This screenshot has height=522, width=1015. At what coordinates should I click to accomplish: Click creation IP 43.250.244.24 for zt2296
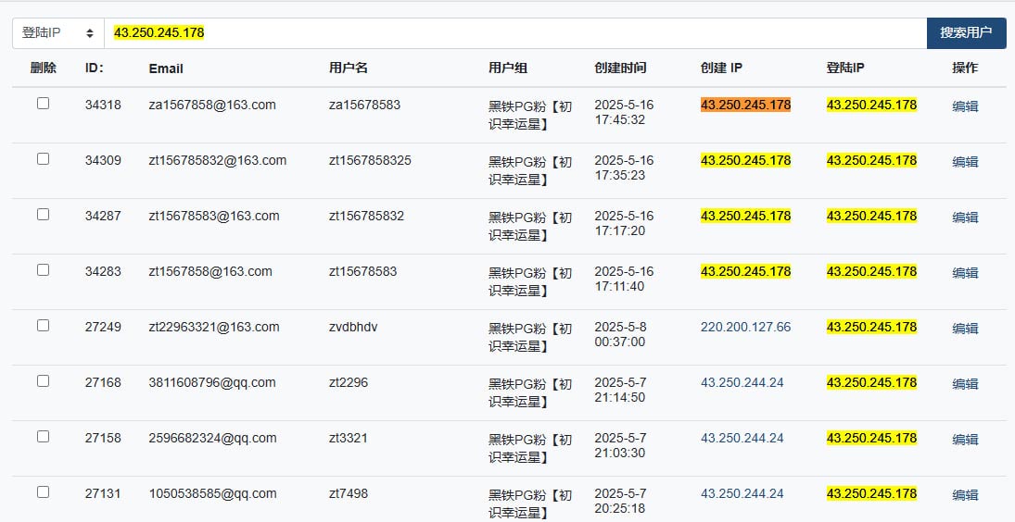click(742, 382)
